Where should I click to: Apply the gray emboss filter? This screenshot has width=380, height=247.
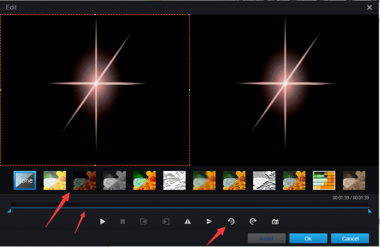(264, 180)
